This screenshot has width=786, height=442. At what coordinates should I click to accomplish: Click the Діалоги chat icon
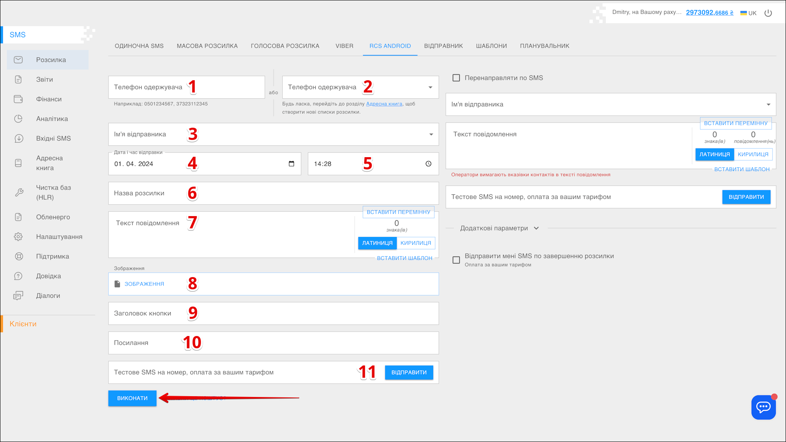coord(18,295)
